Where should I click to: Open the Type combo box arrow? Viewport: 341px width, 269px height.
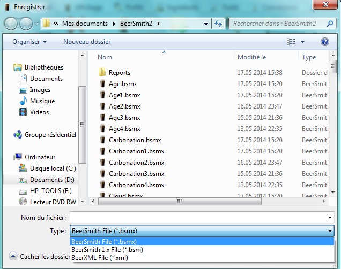coord(329,231)
